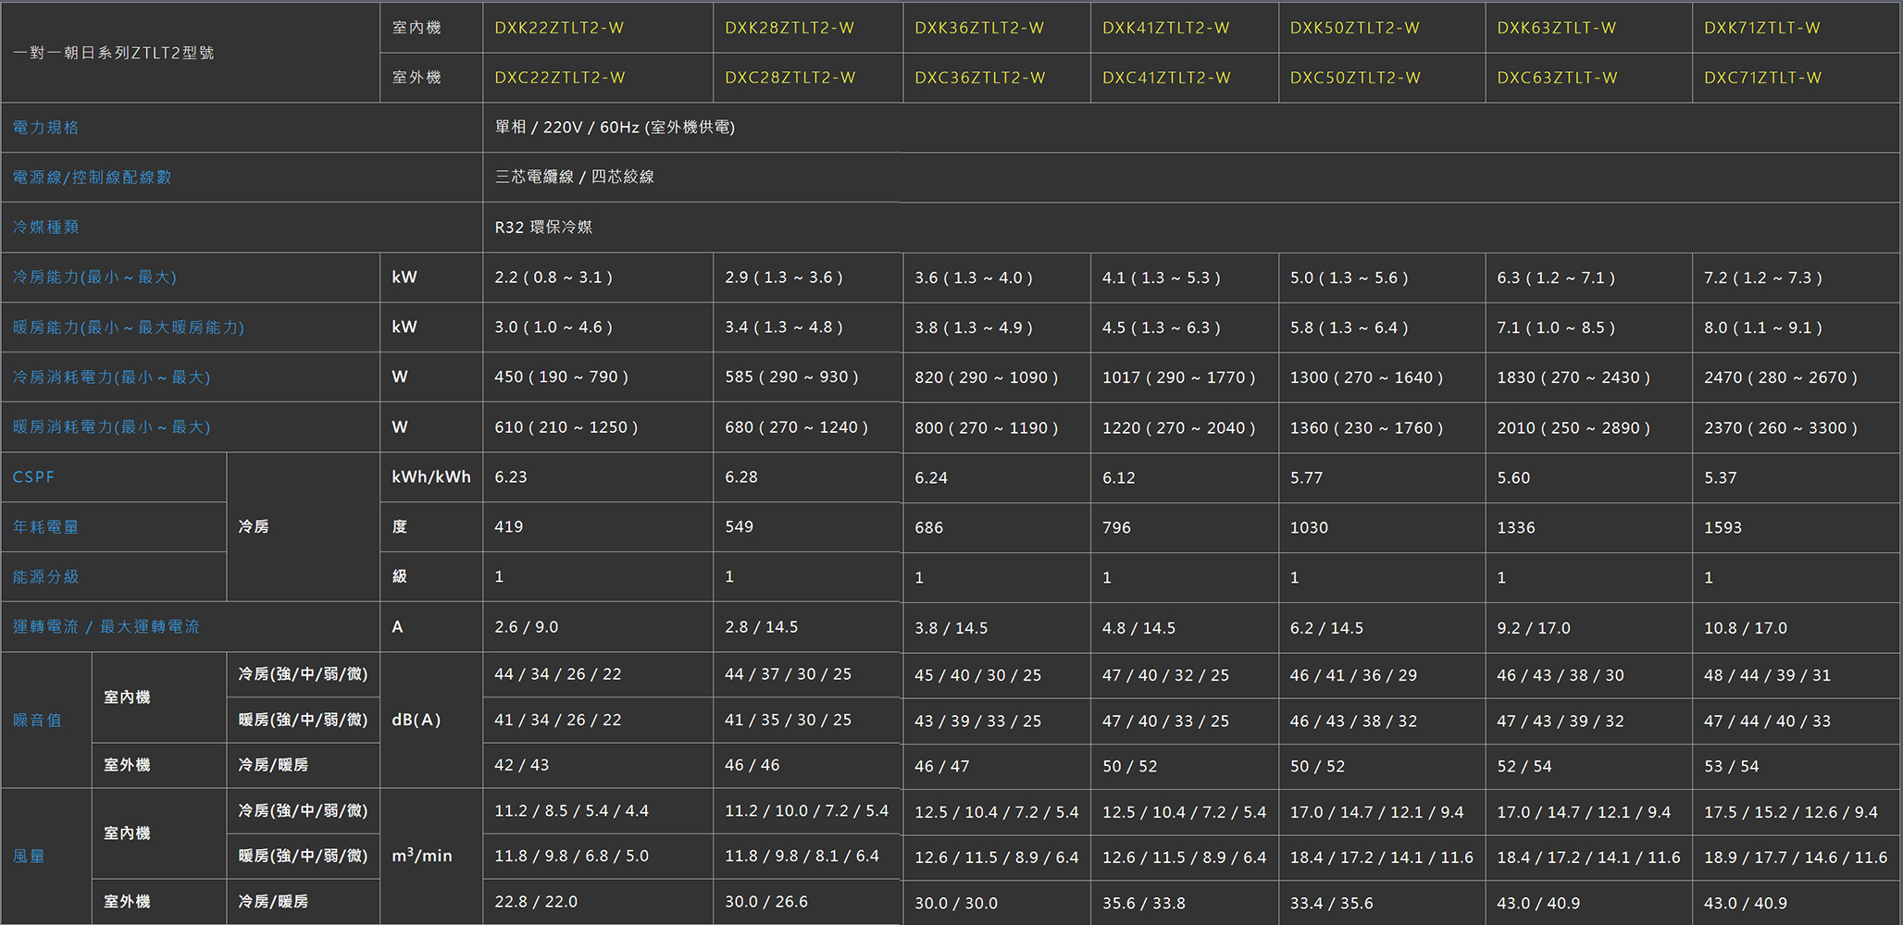
Task: Select the 年耗電量 row label
Action: 45,527
